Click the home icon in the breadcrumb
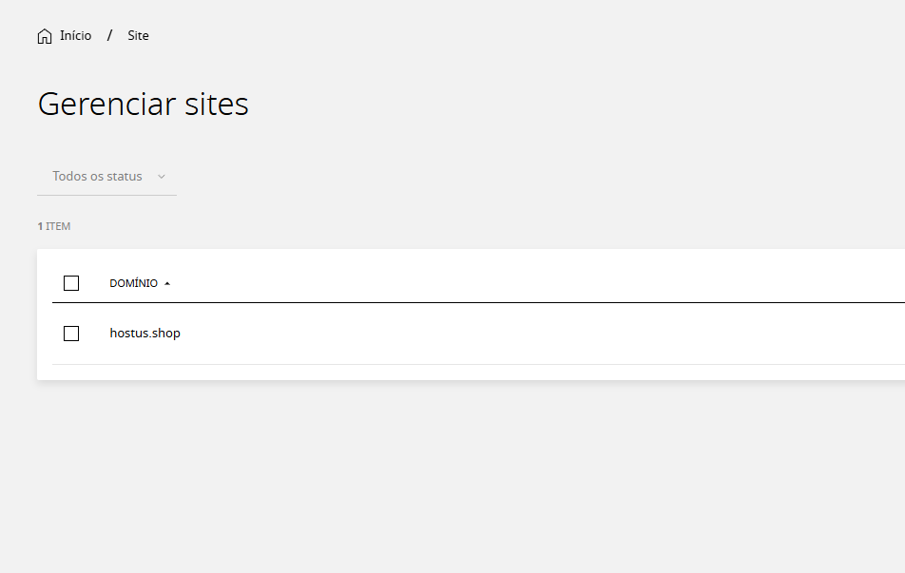This screenshot has width=905, height=573. (45, 36)
